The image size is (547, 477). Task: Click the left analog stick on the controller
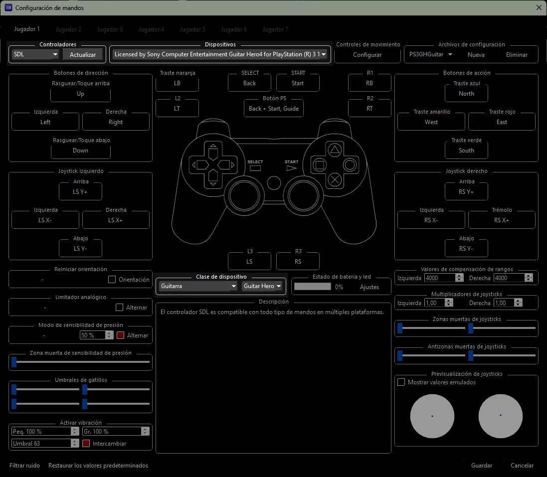pyautogui.click(x=244, y=195)
